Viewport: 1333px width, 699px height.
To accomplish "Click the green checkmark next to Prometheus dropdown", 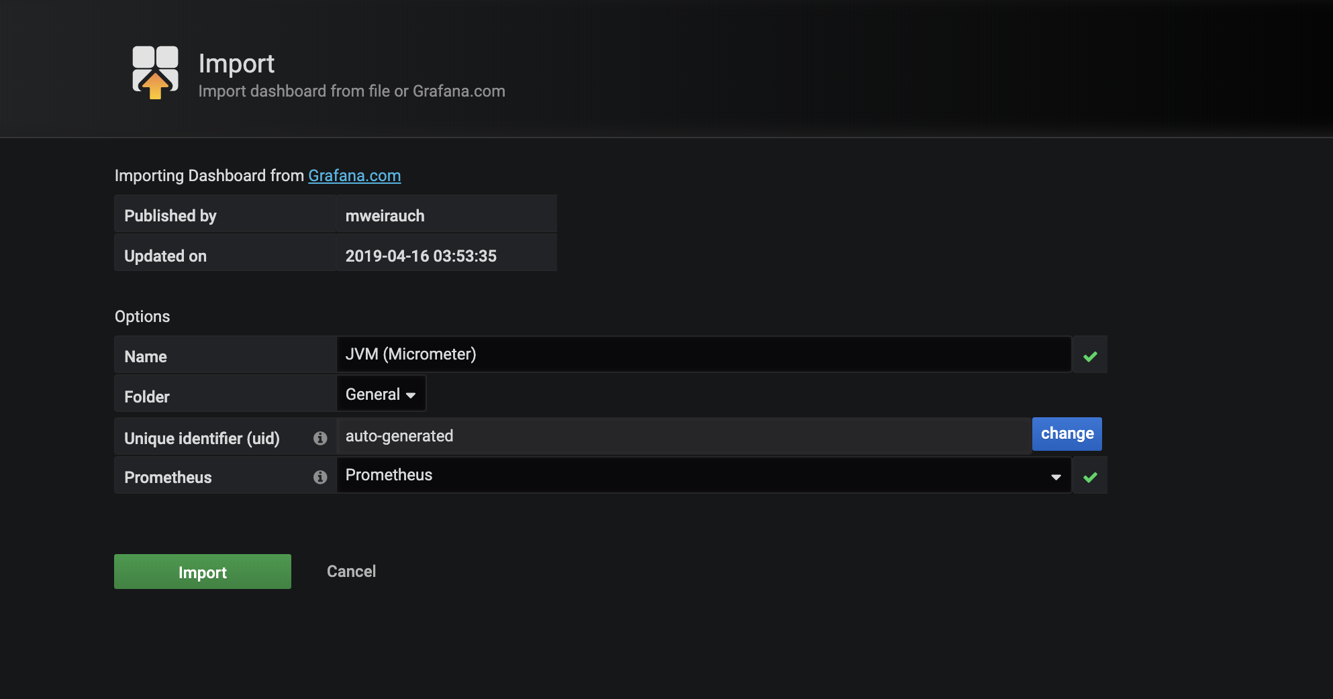I will (x=1090, y=477).
